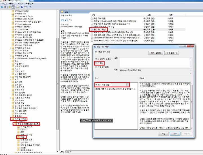Toggle the show/hide console tree icon
This screenshot has width=203, height=155.
click(x=13, y=7)
